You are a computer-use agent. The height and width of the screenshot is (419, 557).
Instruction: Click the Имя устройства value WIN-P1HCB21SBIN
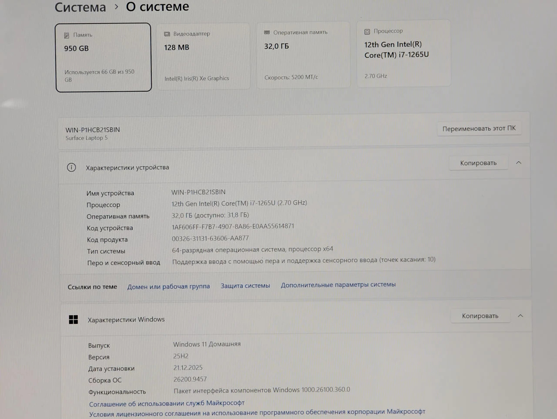tap(198, 192)
